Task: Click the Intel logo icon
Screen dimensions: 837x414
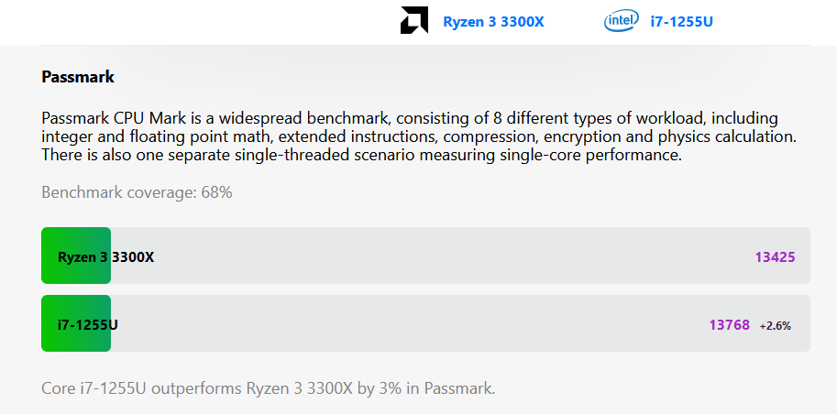Action: click(622, 21)
